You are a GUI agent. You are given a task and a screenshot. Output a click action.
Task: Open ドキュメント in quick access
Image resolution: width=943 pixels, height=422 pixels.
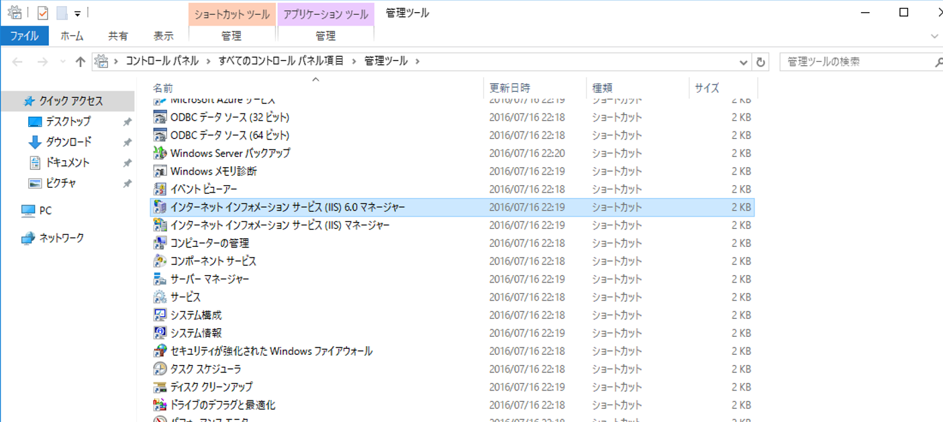(x=67, y=163)
